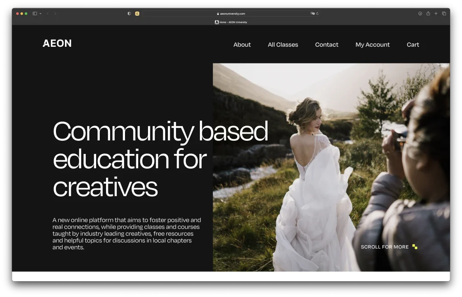
Task: Click the Share icon in Safari toolbar
Action: pyautogui.click(x=428, y=13)
